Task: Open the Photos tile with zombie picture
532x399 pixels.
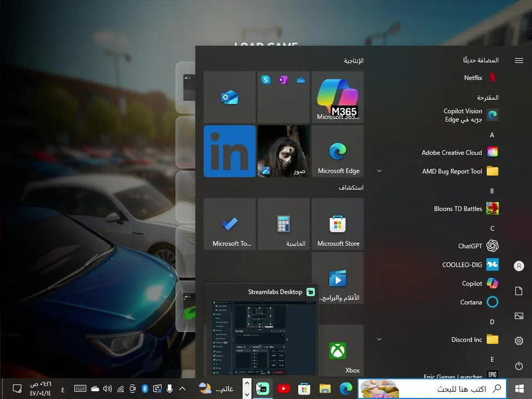Action: pos(283,151)
